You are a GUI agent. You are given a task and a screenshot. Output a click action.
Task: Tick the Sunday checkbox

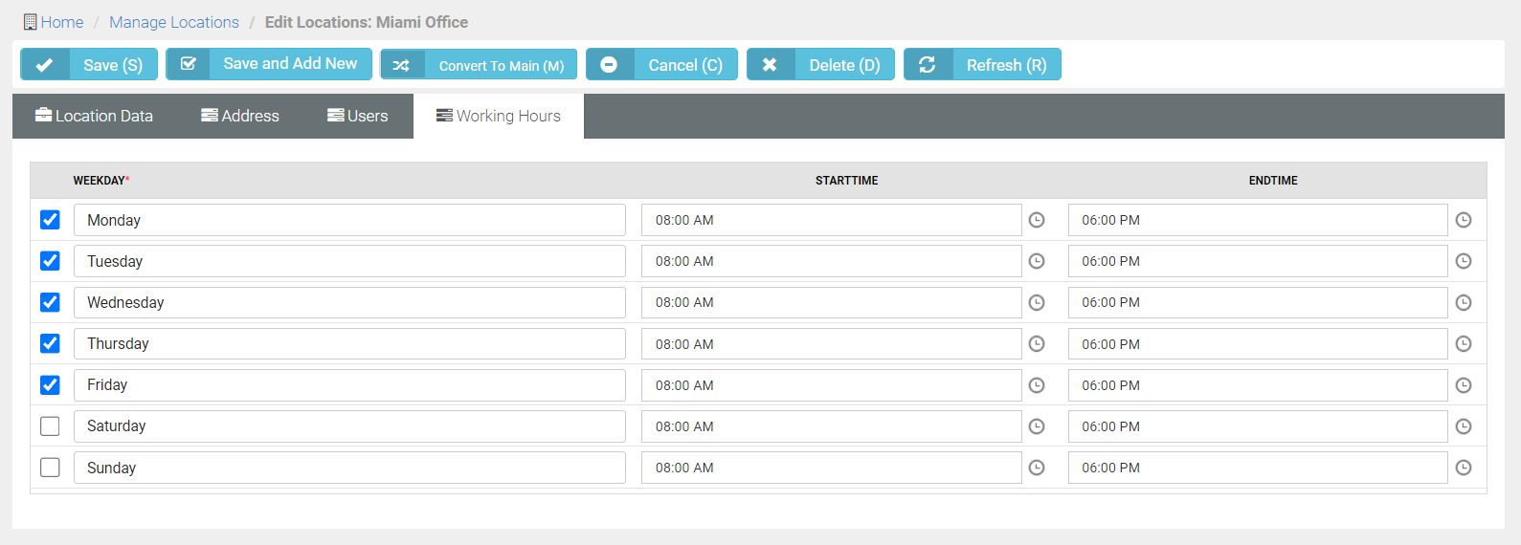(50, 468)
